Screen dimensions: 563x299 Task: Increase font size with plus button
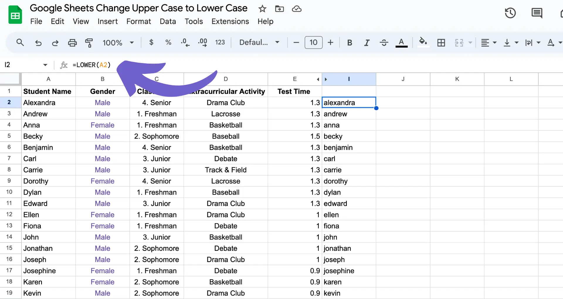pyautogui.click(x=330, y=43)
